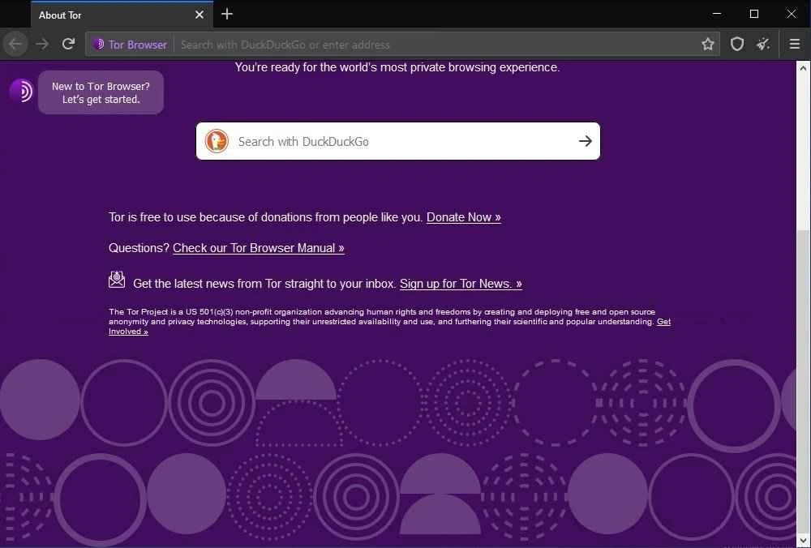The height and width of the screenshot is (548, 811).
Task: Click the scrollbar down arrow
Action: [803, 541]
